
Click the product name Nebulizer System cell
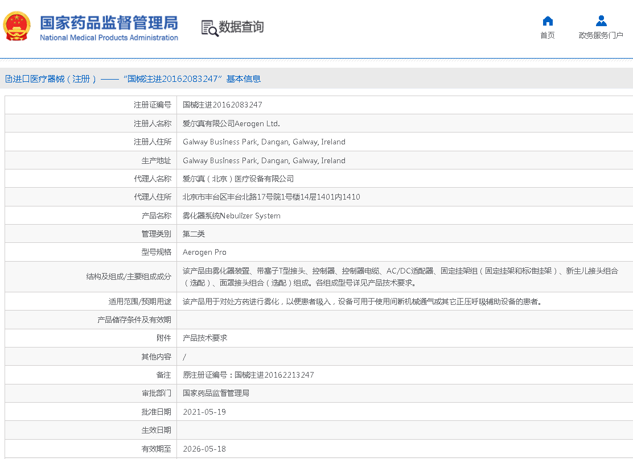231,216
